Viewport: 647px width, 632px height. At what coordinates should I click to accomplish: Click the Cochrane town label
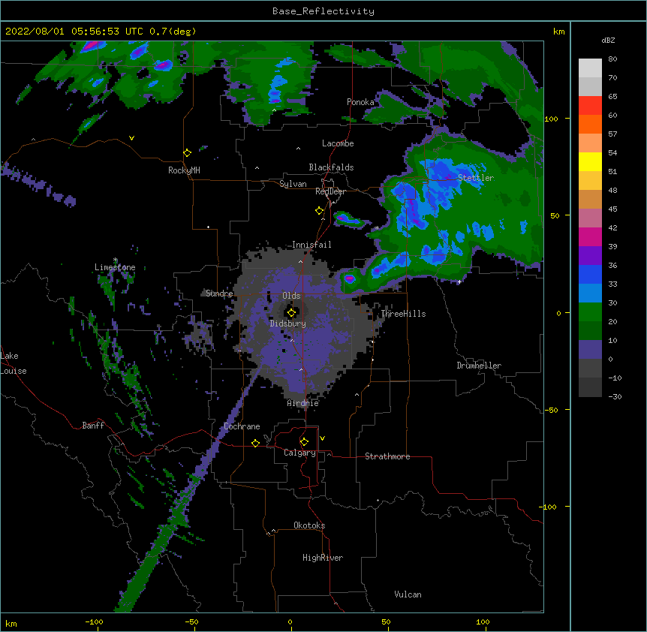(x=242, y=426)
